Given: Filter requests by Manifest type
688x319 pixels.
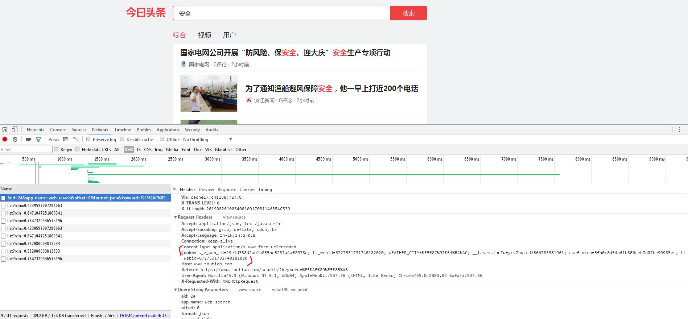Looking at the screenshot, I should coord(223,149).
